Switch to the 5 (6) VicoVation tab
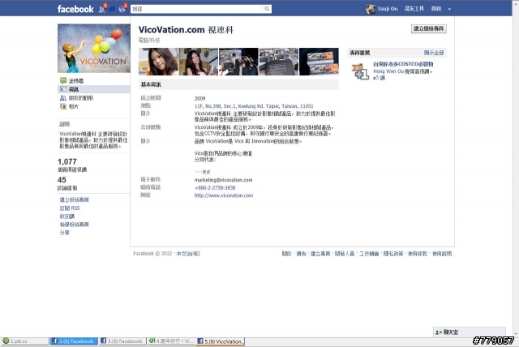Image resolution: width=519 pixels, height=347 pixels. (x=220, y=341)
